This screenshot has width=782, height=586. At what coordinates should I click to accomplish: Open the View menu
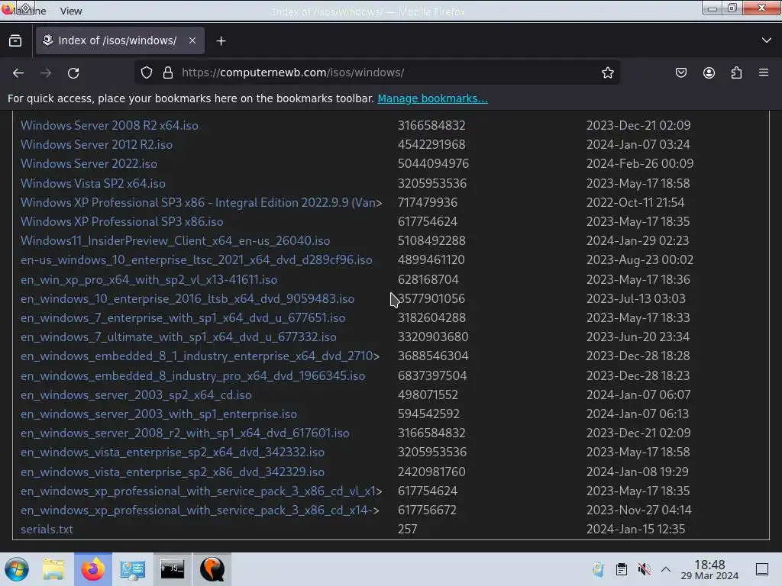pos(71,11)
